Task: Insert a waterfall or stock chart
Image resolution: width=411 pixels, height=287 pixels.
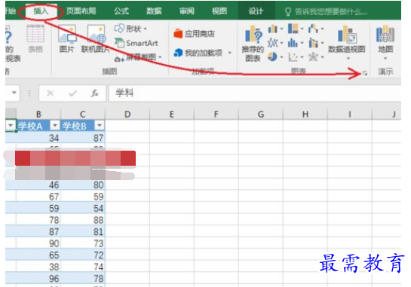Action: pyautogui.click(x=316, y=29)
